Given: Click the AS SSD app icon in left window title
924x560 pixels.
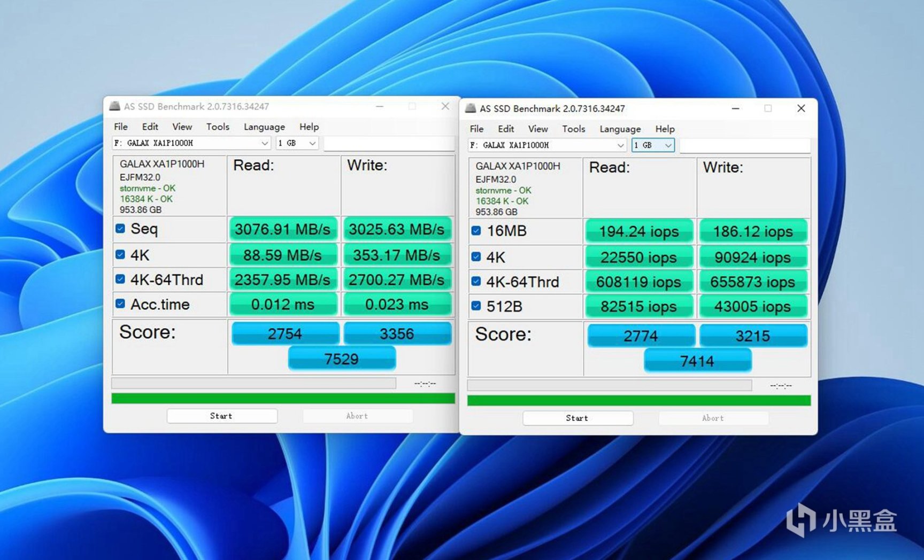Looking at the screenshot, I should [x=114, y=106].
